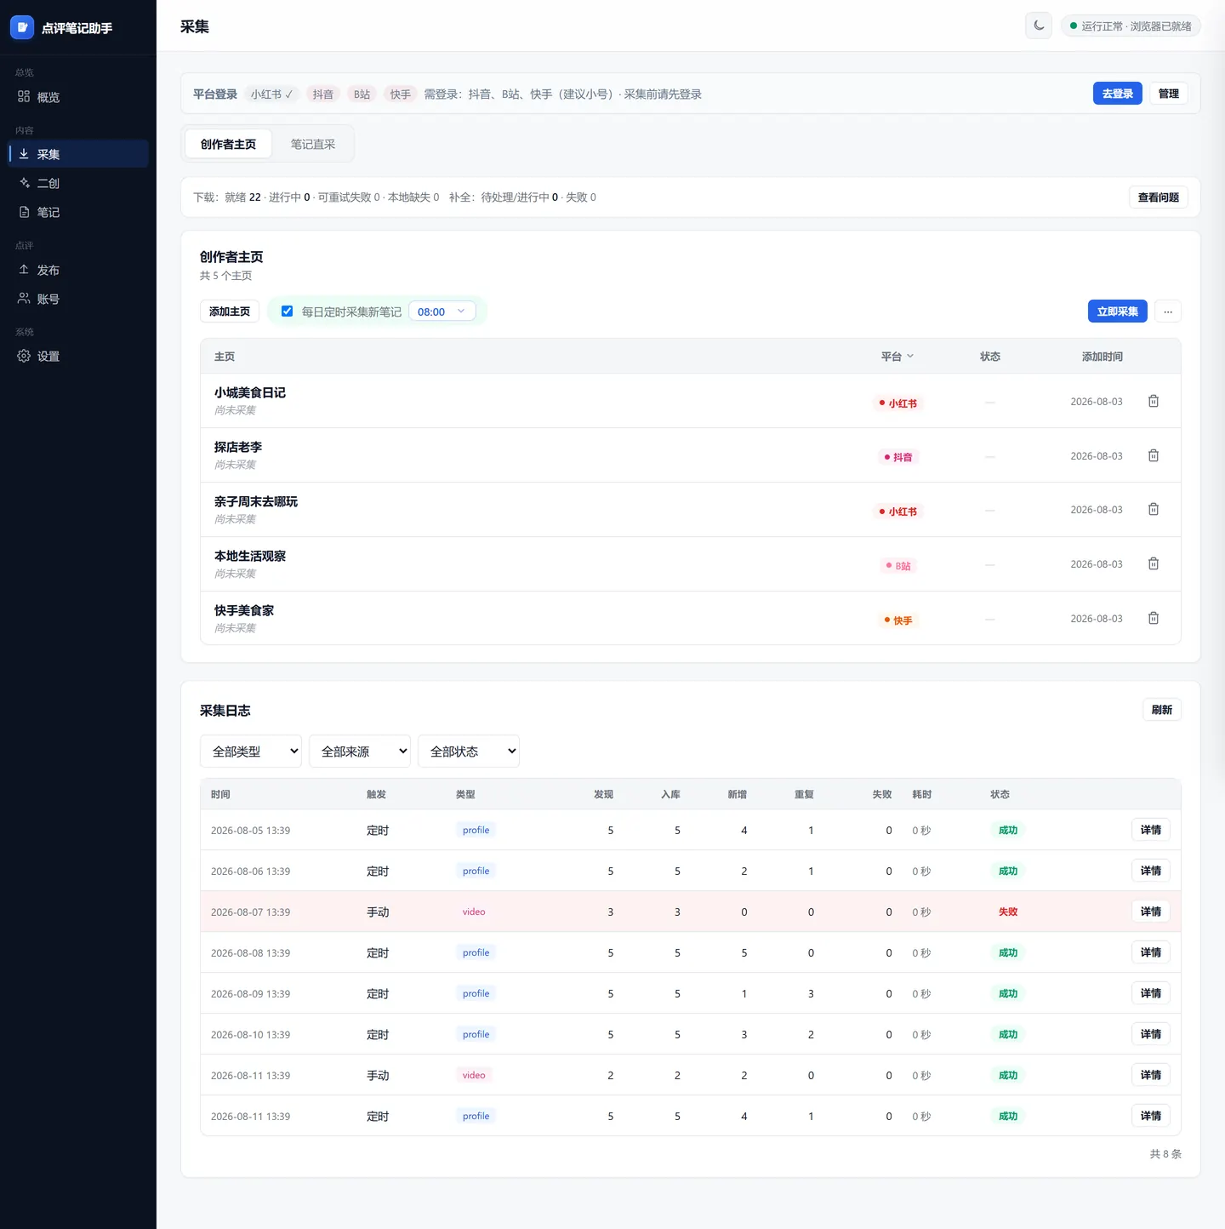Open the 08:00 schedule time dropdown

442,312
